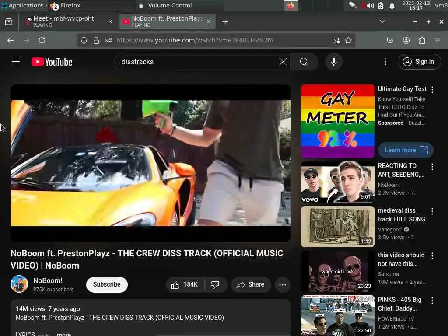Open NoBoom! channel name link
The image size is (448, 336).
48,280
